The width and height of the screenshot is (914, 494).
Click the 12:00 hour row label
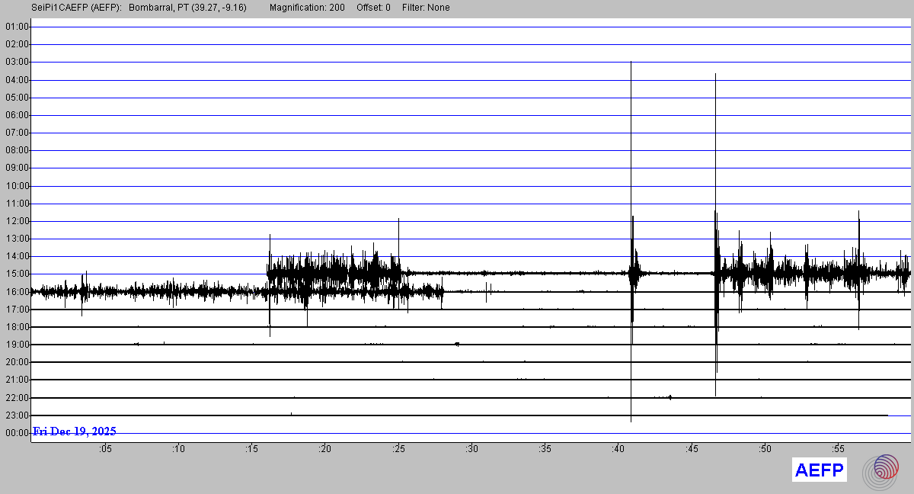click(x=17, y=221)
